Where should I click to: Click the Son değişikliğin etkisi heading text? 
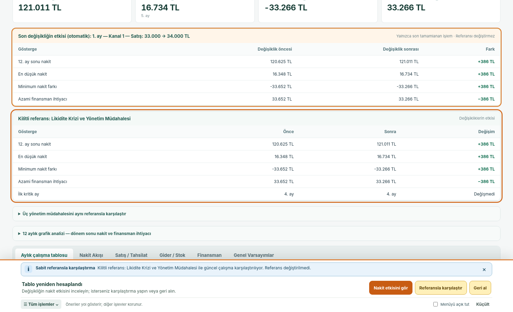coord(104,36)
